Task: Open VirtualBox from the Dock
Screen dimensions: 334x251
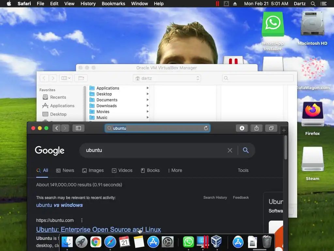Action: 217,242
